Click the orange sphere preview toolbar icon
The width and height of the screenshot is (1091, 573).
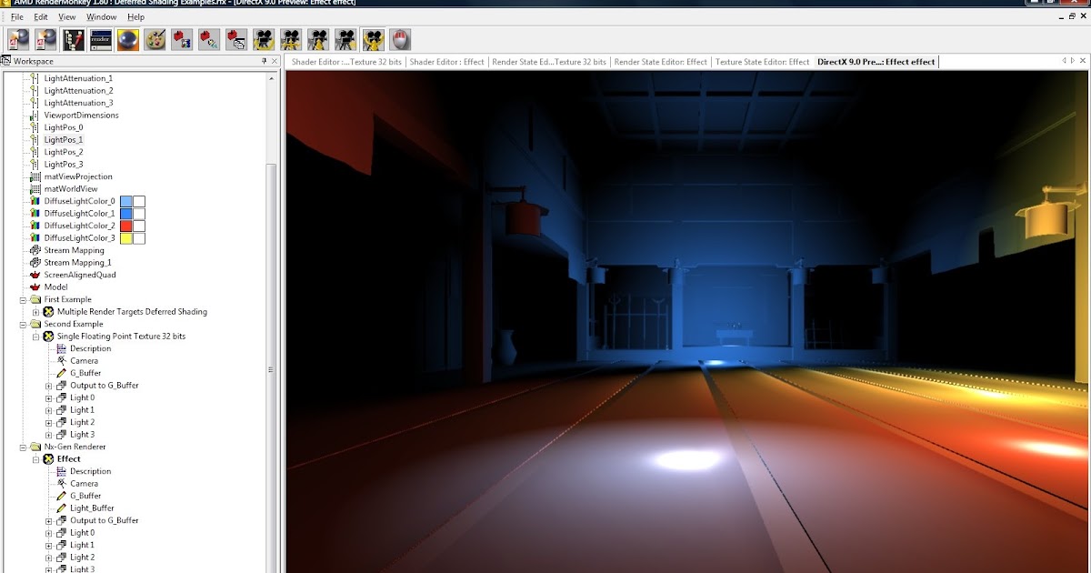pos(128,39)
